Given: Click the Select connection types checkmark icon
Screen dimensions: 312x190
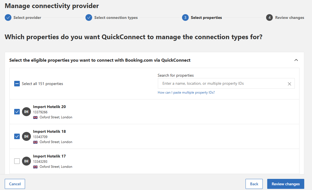Looking at the screenshot, I should (x=89, y=17).
